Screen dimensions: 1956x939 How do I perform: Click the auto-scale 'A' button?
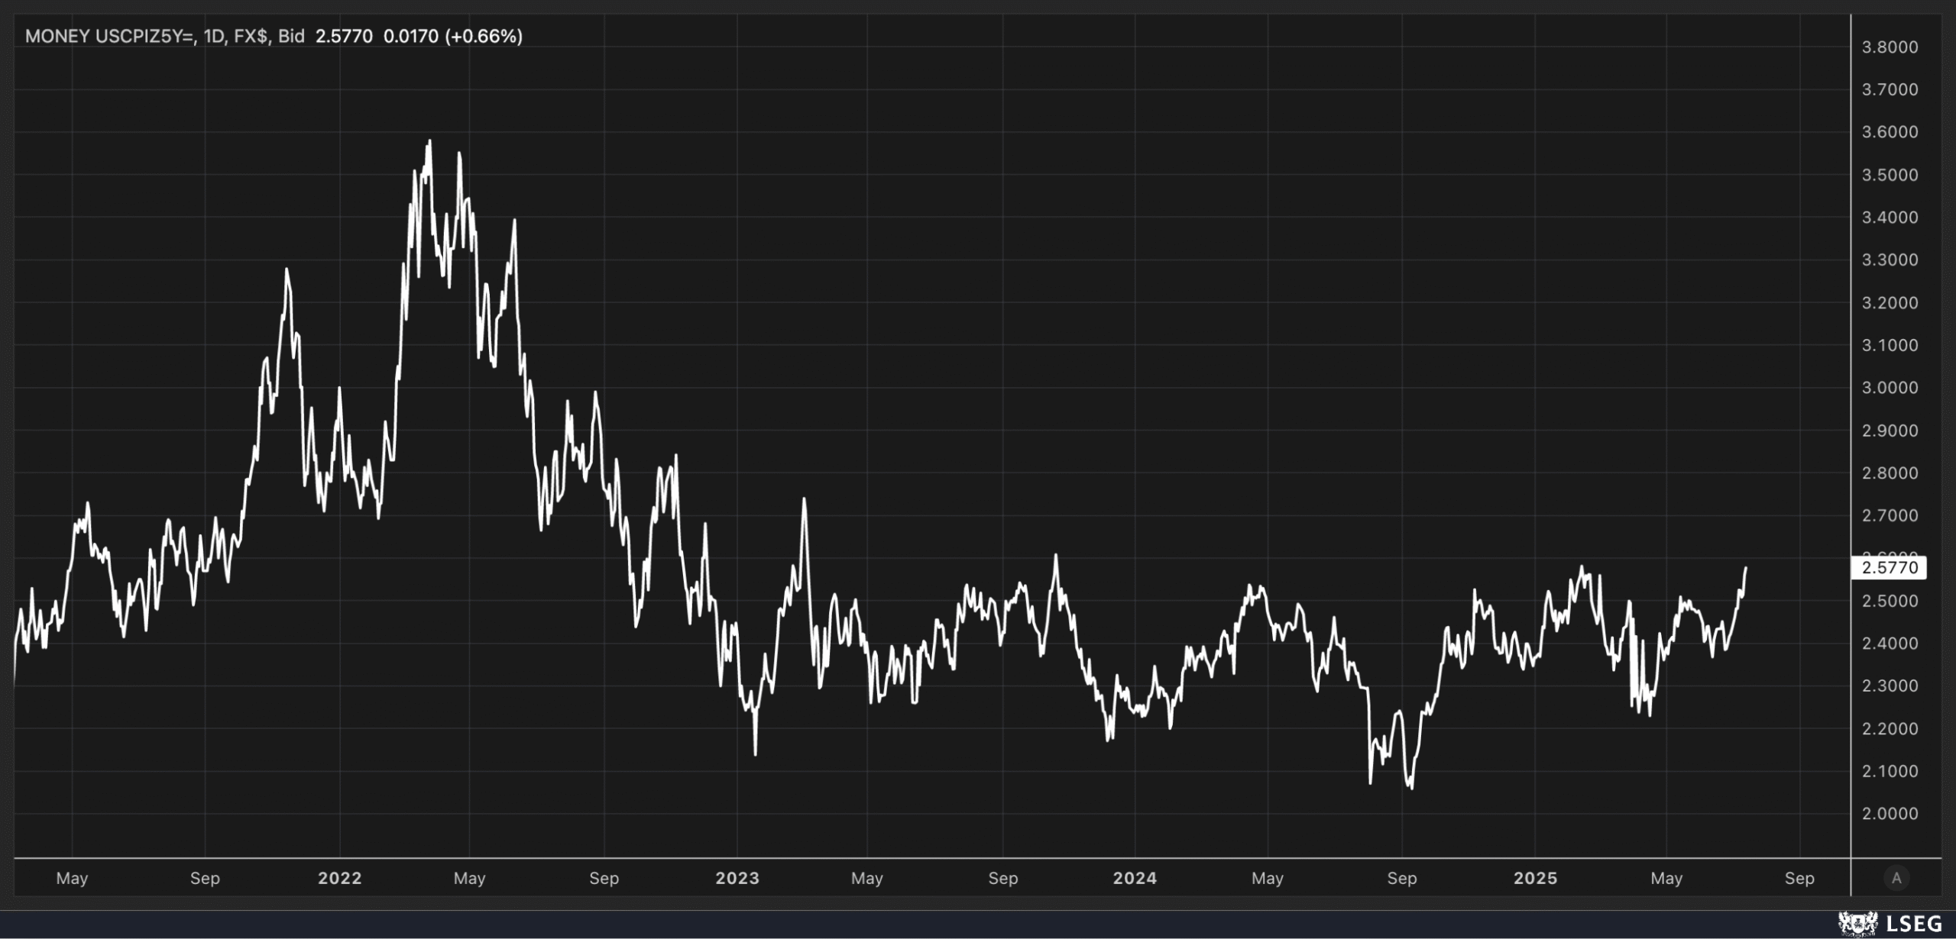pos(1896,878)
